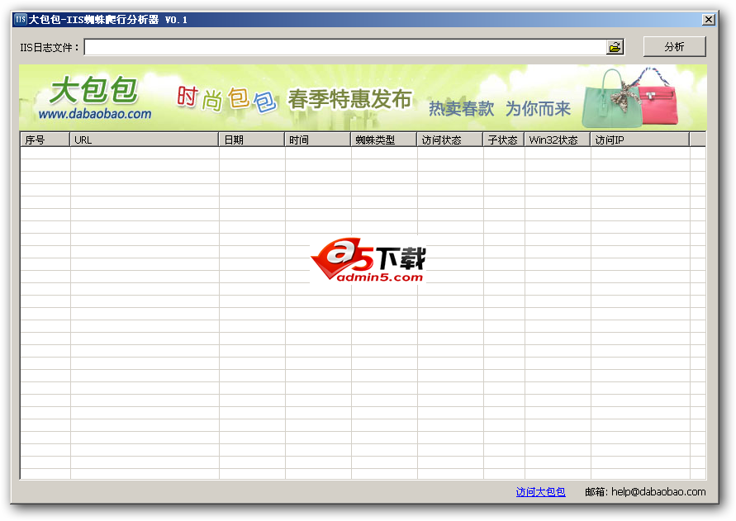The width and height of the screenshot is (736, 521).
Task: Sort by the 子状态 column header
Action: click(504, 140)
